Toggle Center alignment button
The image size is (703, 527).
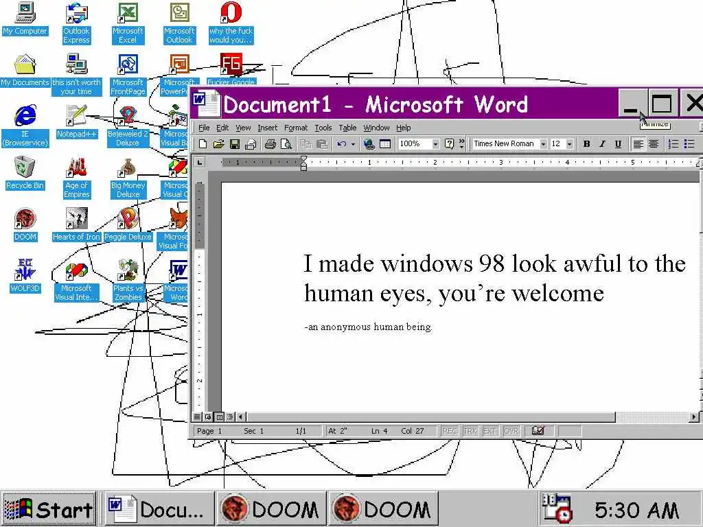(x=654, y=144)
